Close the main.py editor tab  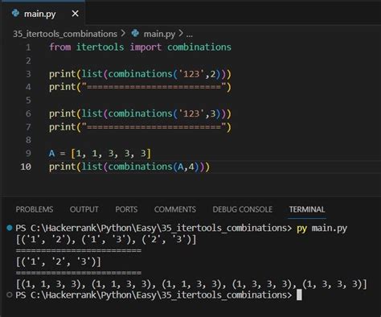click(76, 14)
